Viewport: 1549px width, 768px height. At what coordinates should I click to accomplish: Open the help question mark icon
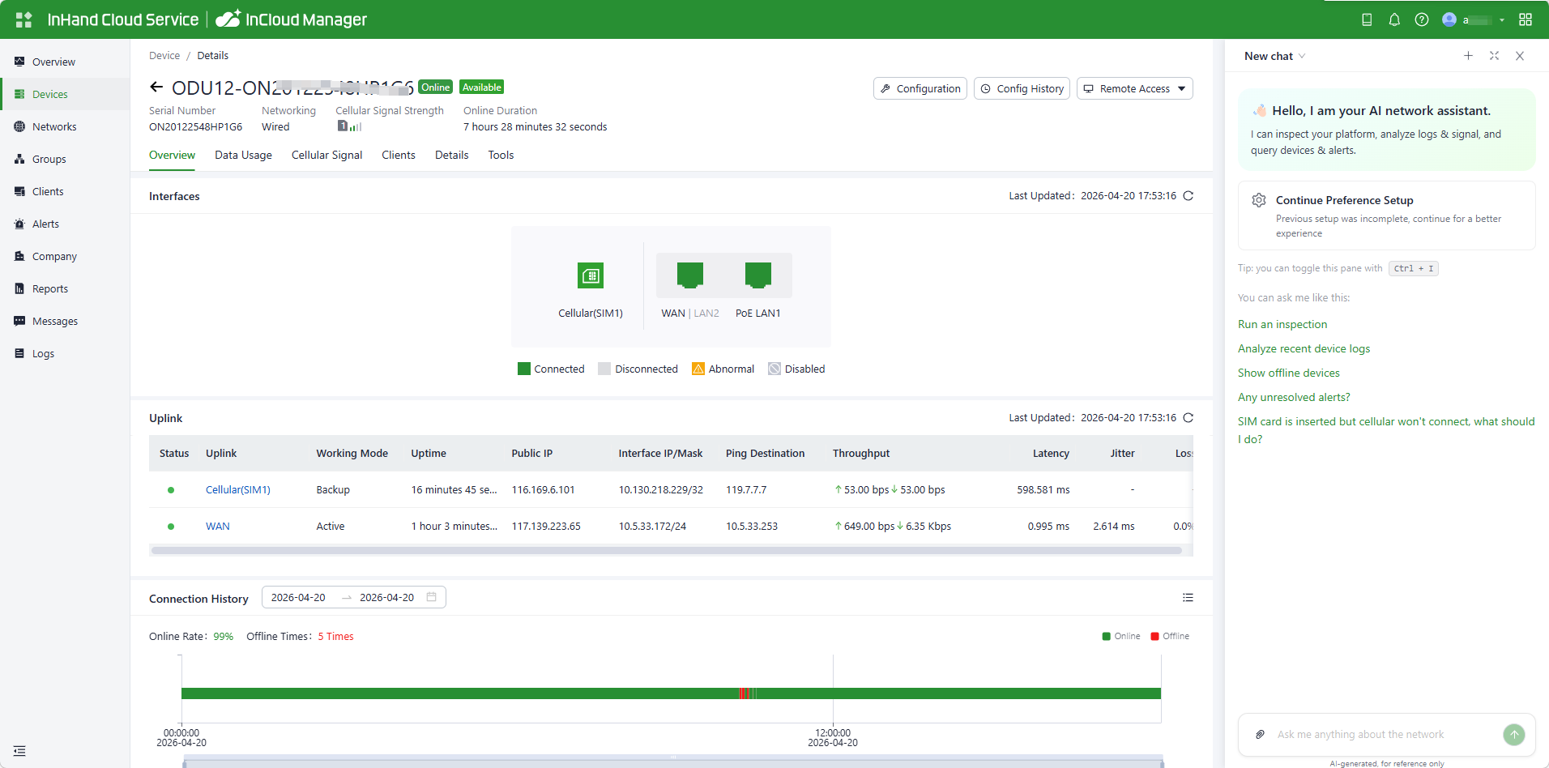pos(1422,19)
